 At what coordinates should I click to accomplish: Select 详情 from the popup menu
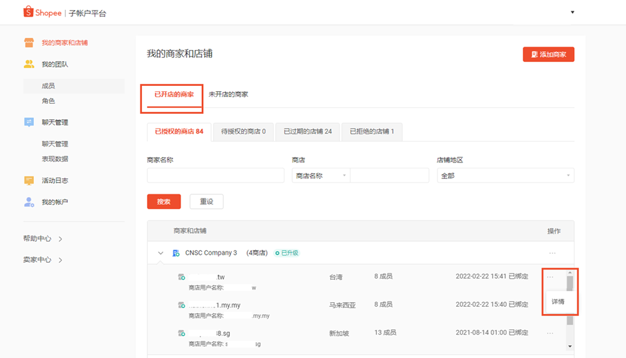[558, 301]
